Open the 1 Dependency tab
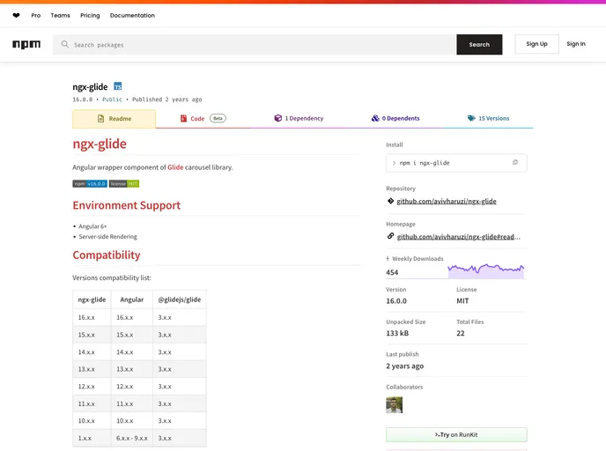 [x=299, y=118]
